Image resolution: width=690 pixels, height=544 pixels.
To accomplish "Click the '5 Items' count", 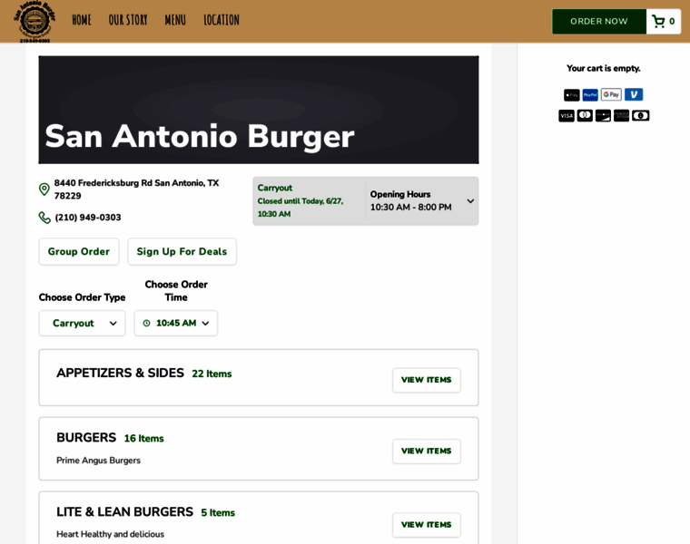I will pyautogui.click(x=218, y=513).
